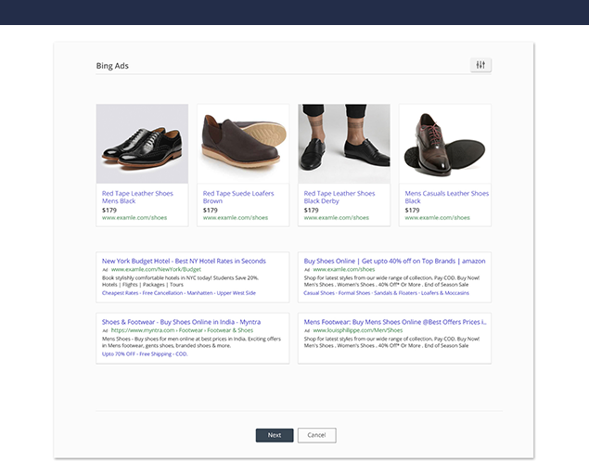The width and height of the screenshot is (589, 475).
Task: Open Mens Casuals Leather Shoes Black link
Action: (447, 198)
